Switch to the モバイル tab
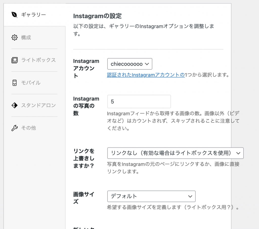 34,83
